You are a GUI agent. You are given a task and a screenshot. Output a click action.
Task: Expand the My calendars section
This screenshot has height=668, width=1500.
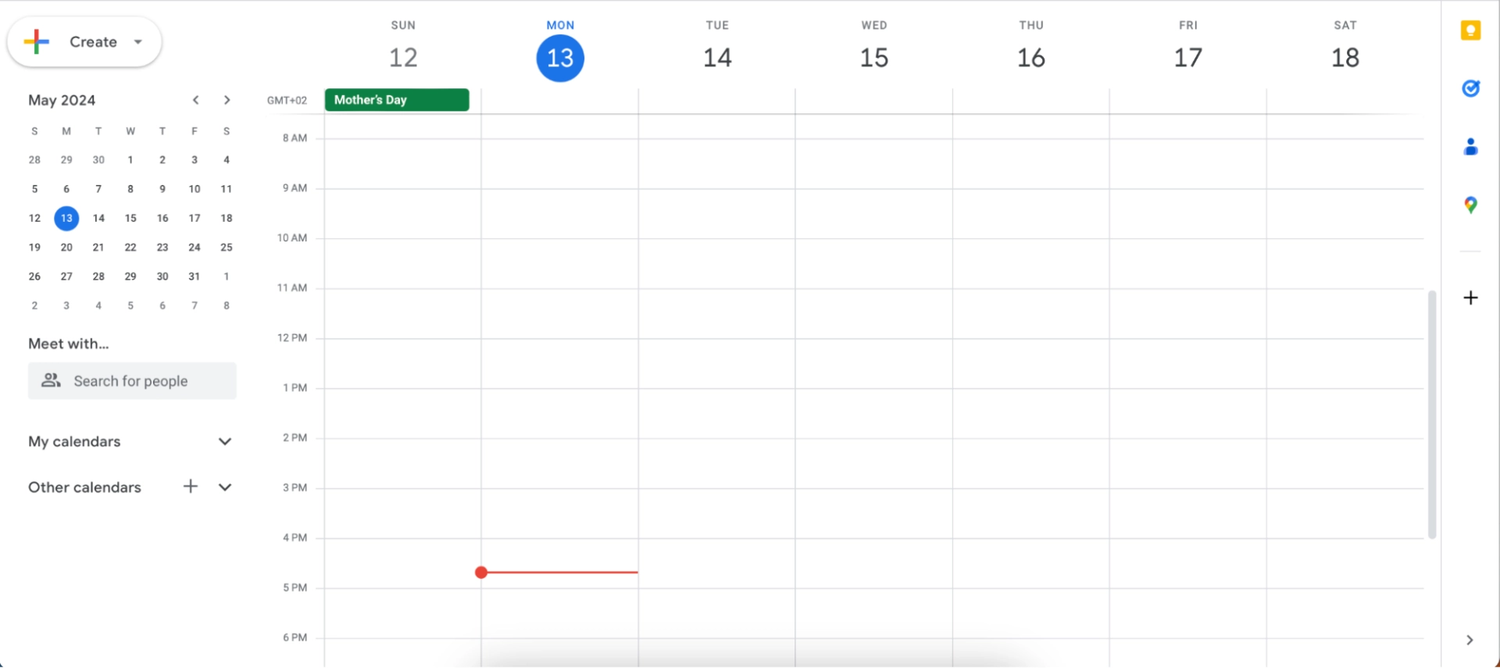[225, 441]
